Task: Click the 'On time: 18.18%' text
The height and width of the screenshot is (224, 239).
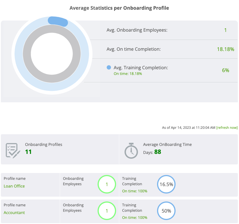Action: (128, 74)
